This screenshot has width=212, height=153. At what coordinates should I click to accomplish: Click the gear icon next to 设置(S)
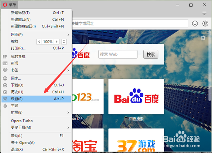click(x=5, y=99)
